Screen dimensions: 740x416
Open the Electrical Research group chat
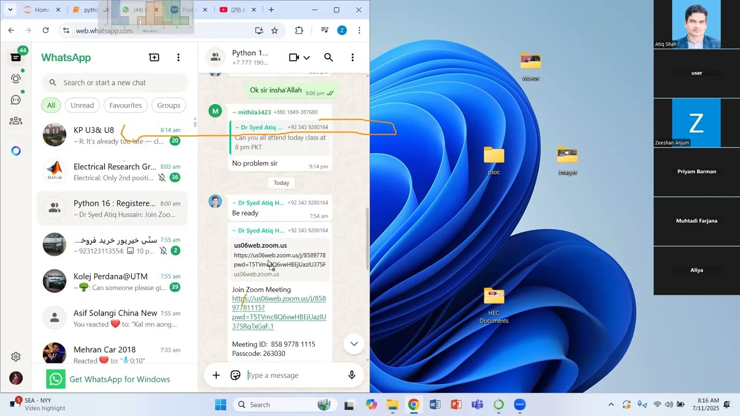[112, 172]
